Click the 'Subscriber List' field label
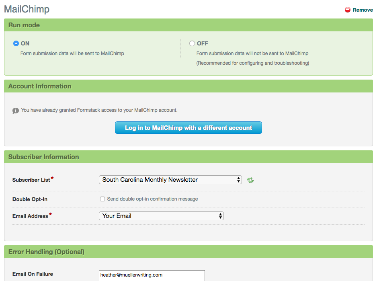The width and height of the screenshot is (377, 281). point(31,180)
